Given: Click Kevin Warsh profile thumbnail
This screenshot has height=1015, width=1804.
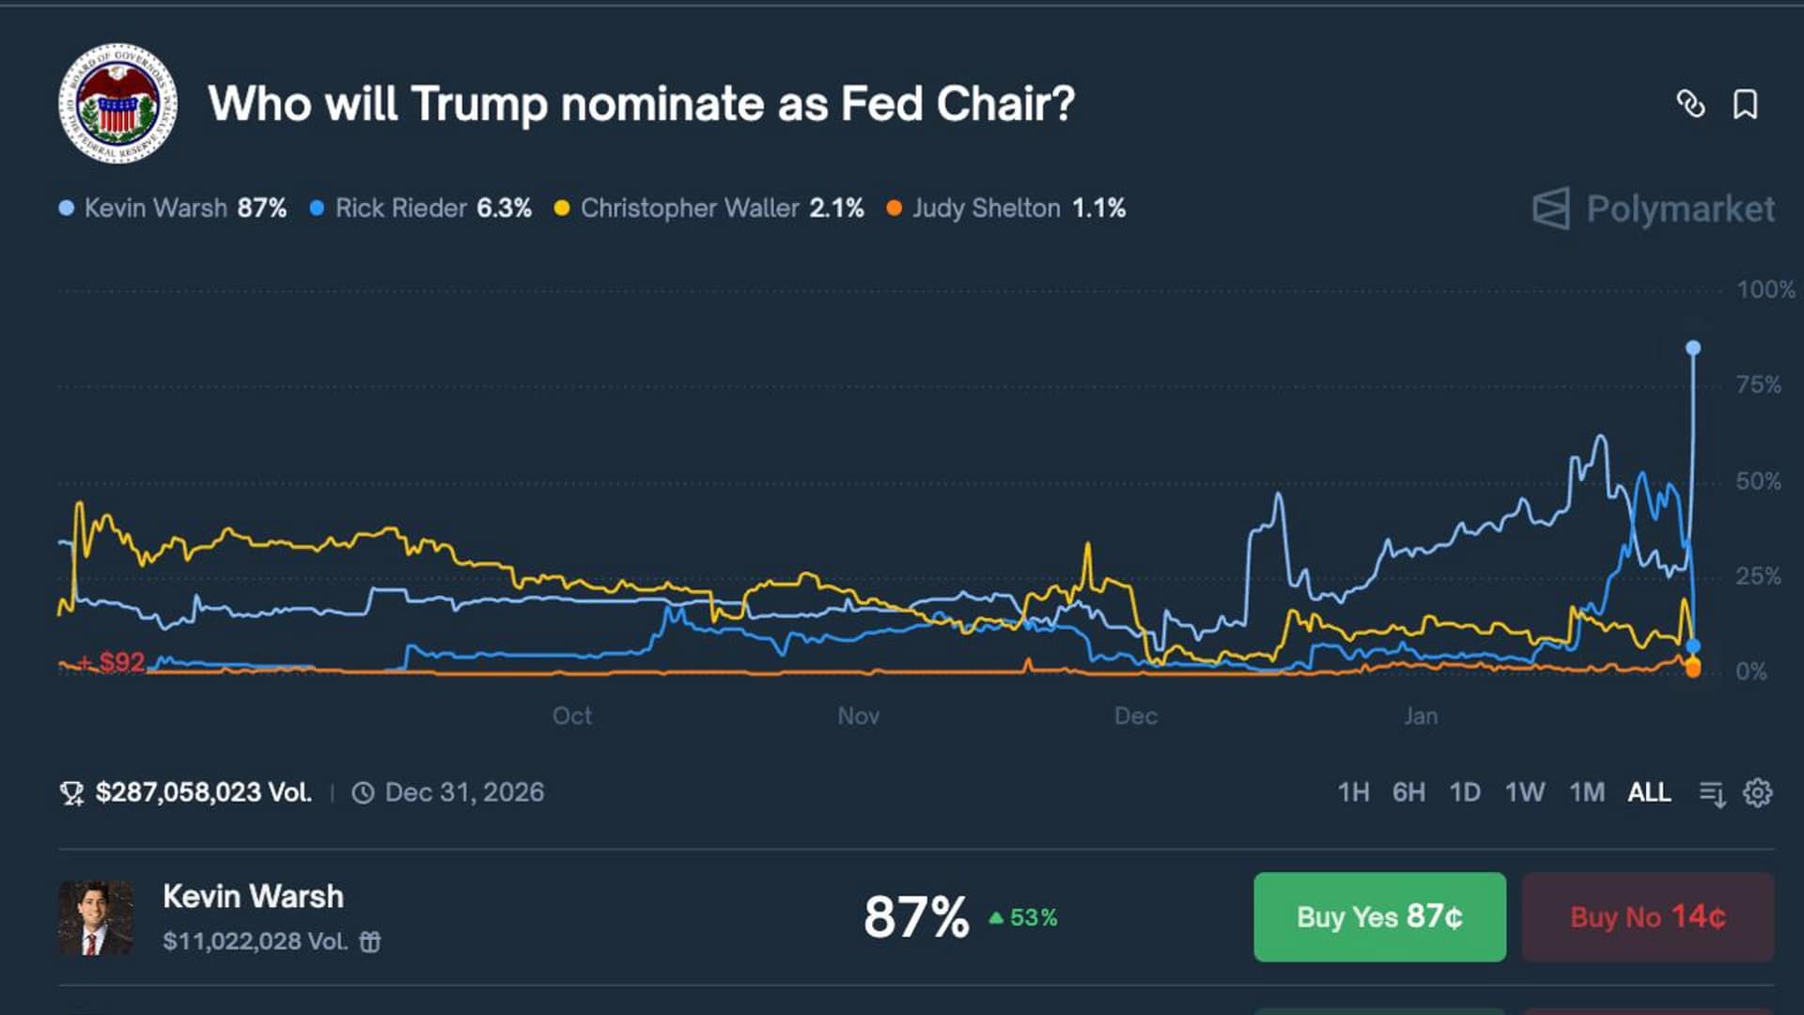Looking at the screenshot, I should coord(96,917).
